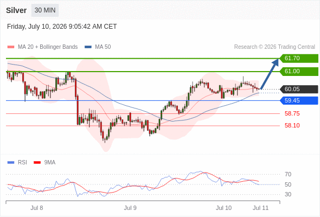Click the Jul 9 date marker
The image size is (320, 217).
pos(130,208)
